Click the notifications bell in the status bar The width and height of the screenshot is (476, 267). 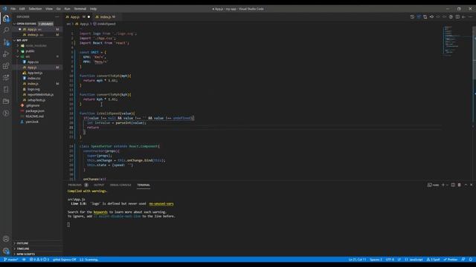(470, 260)
